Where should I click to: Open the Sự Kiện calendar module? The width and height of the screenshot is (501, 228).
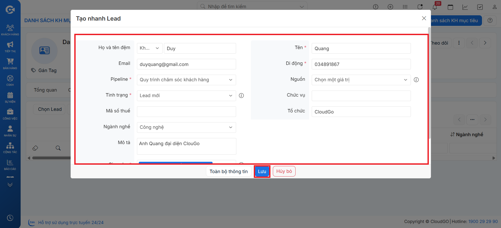(x=10, y=97)
